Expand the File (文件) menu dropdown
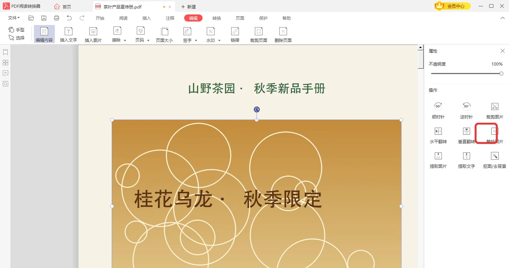The width and height of the screenshot is (509, 268). point(14,18)
